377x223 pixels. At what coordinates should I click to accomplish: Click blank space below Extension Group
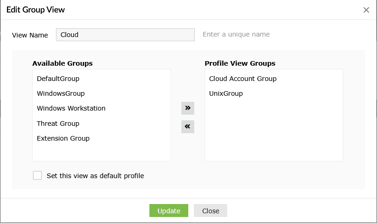tap(102, 153)
